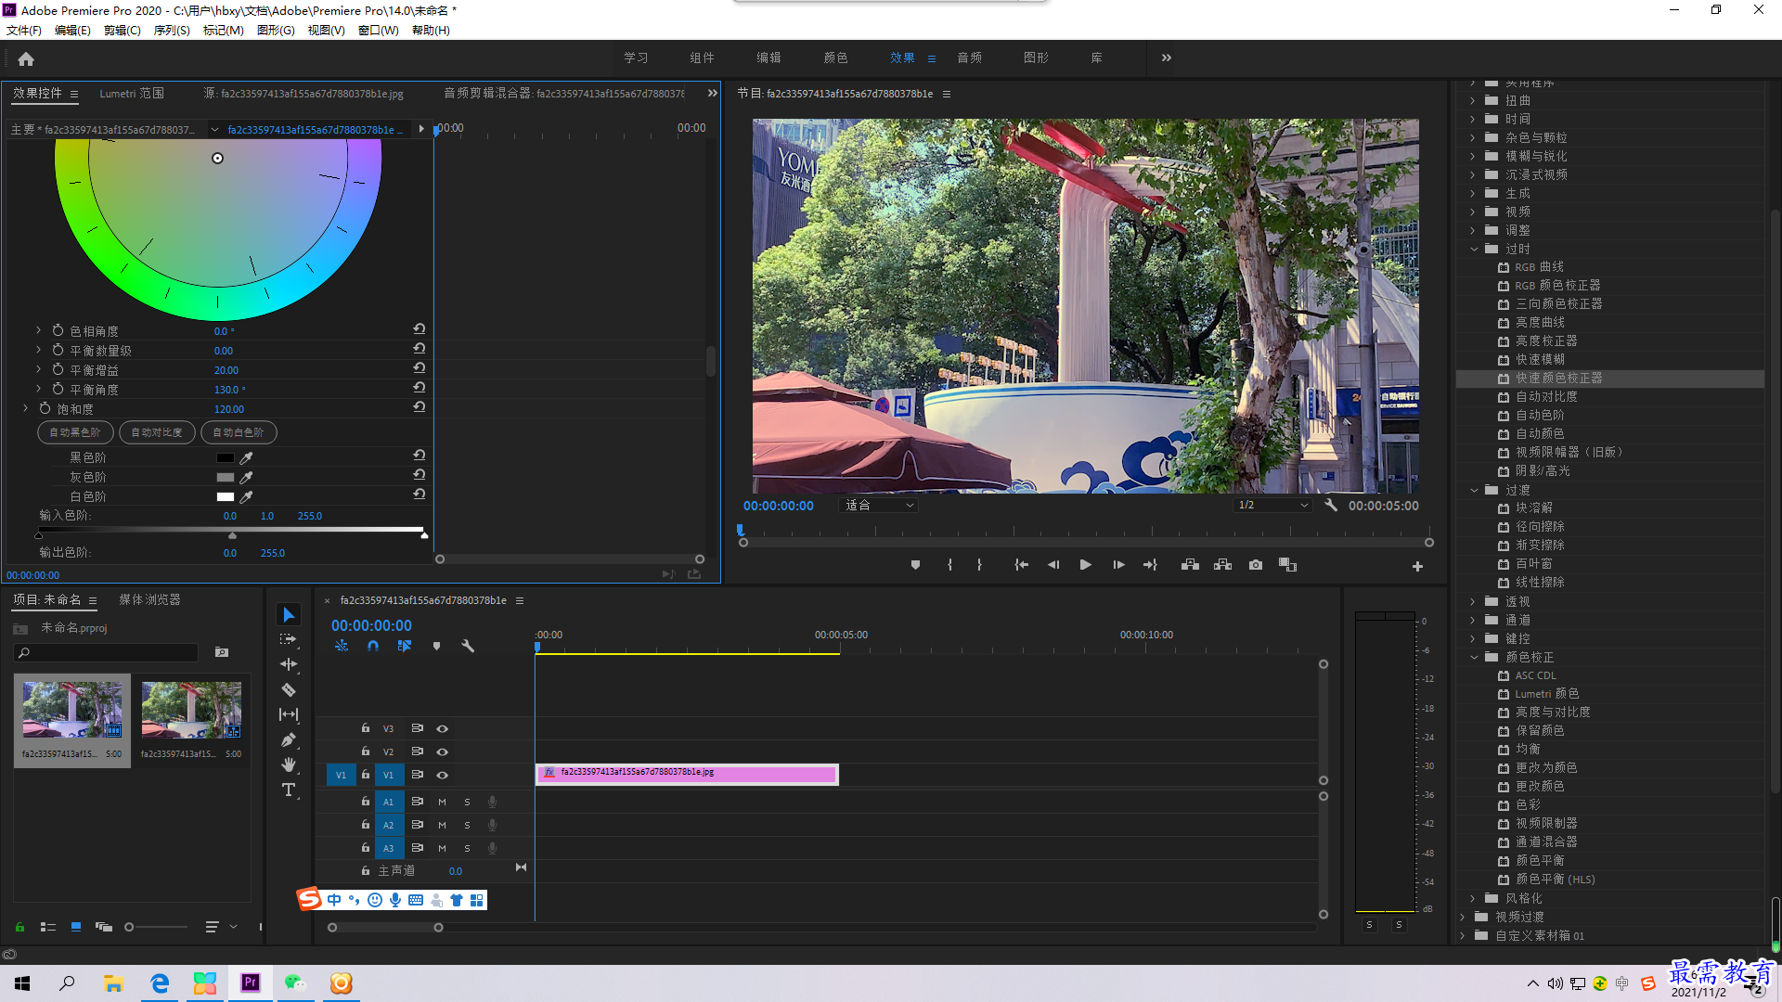The height and width of the screenshot is (1002, 1782).
Task: Select the Pen tool
Action: (x=289, y=739)
